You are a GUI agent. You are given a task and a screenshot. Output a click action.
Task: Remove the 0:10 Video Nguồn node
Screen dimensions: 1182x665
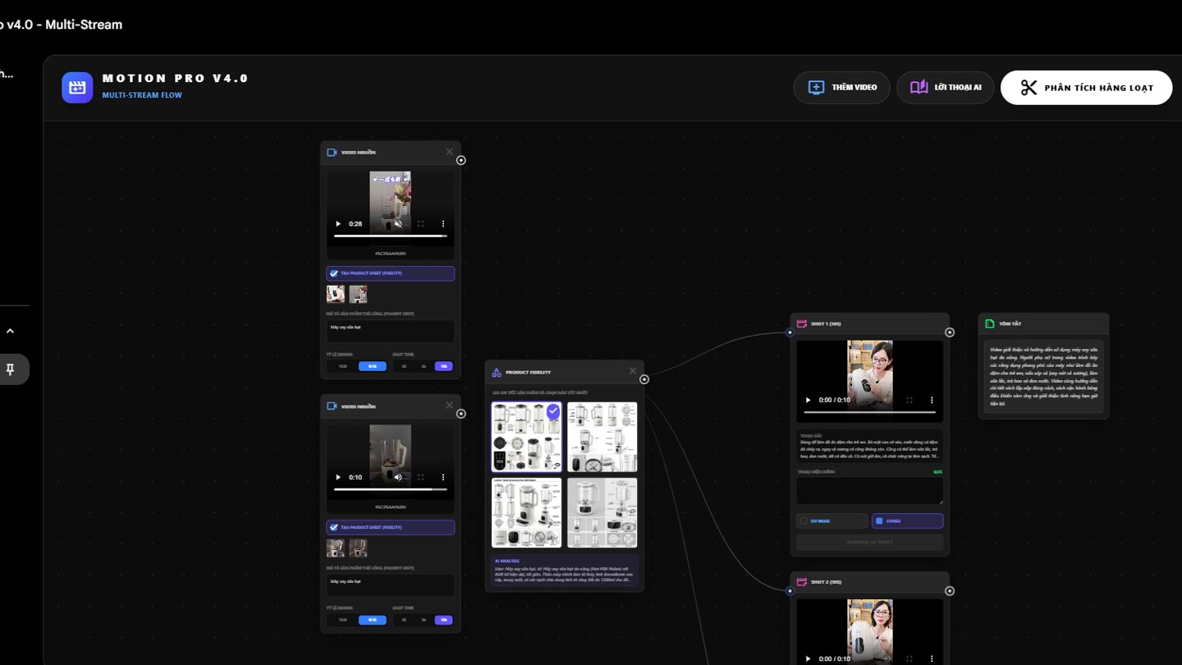tap(449, 406)
